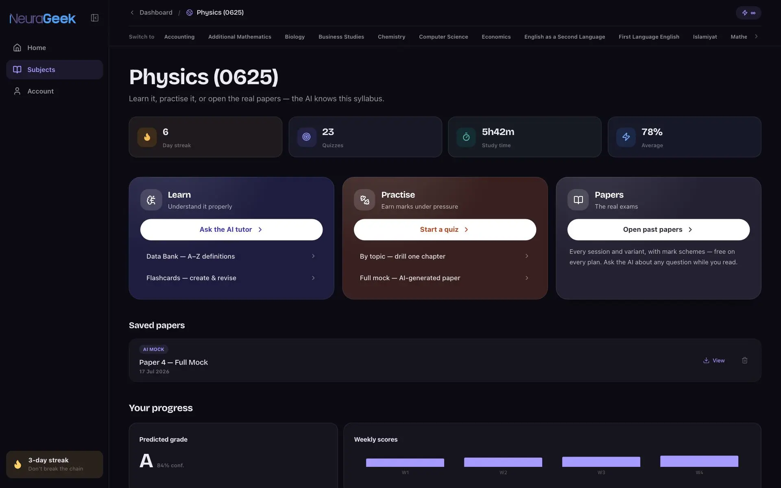Screen dimensions: 781x488
Task: Click the Day streak flame icon
Action: [x=147, y=137]
